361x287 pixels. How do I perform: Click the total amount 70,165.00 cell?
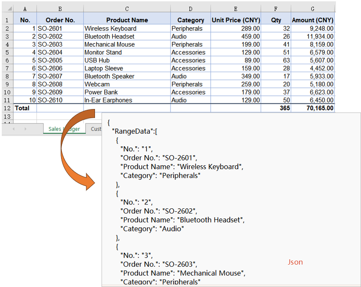pyautogui.click(x=313, y=108)
